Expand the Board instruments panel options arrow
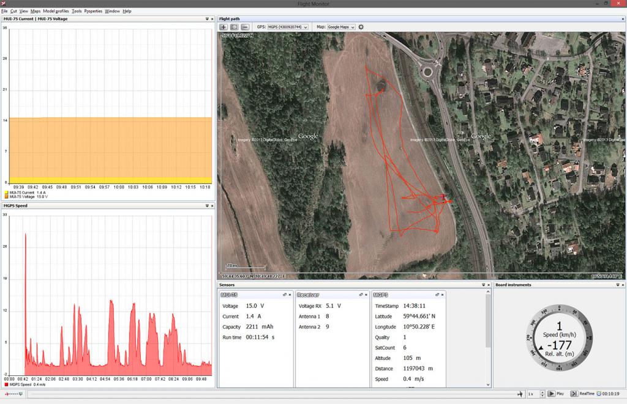This screenshot has height=404, width=627. 615,285
